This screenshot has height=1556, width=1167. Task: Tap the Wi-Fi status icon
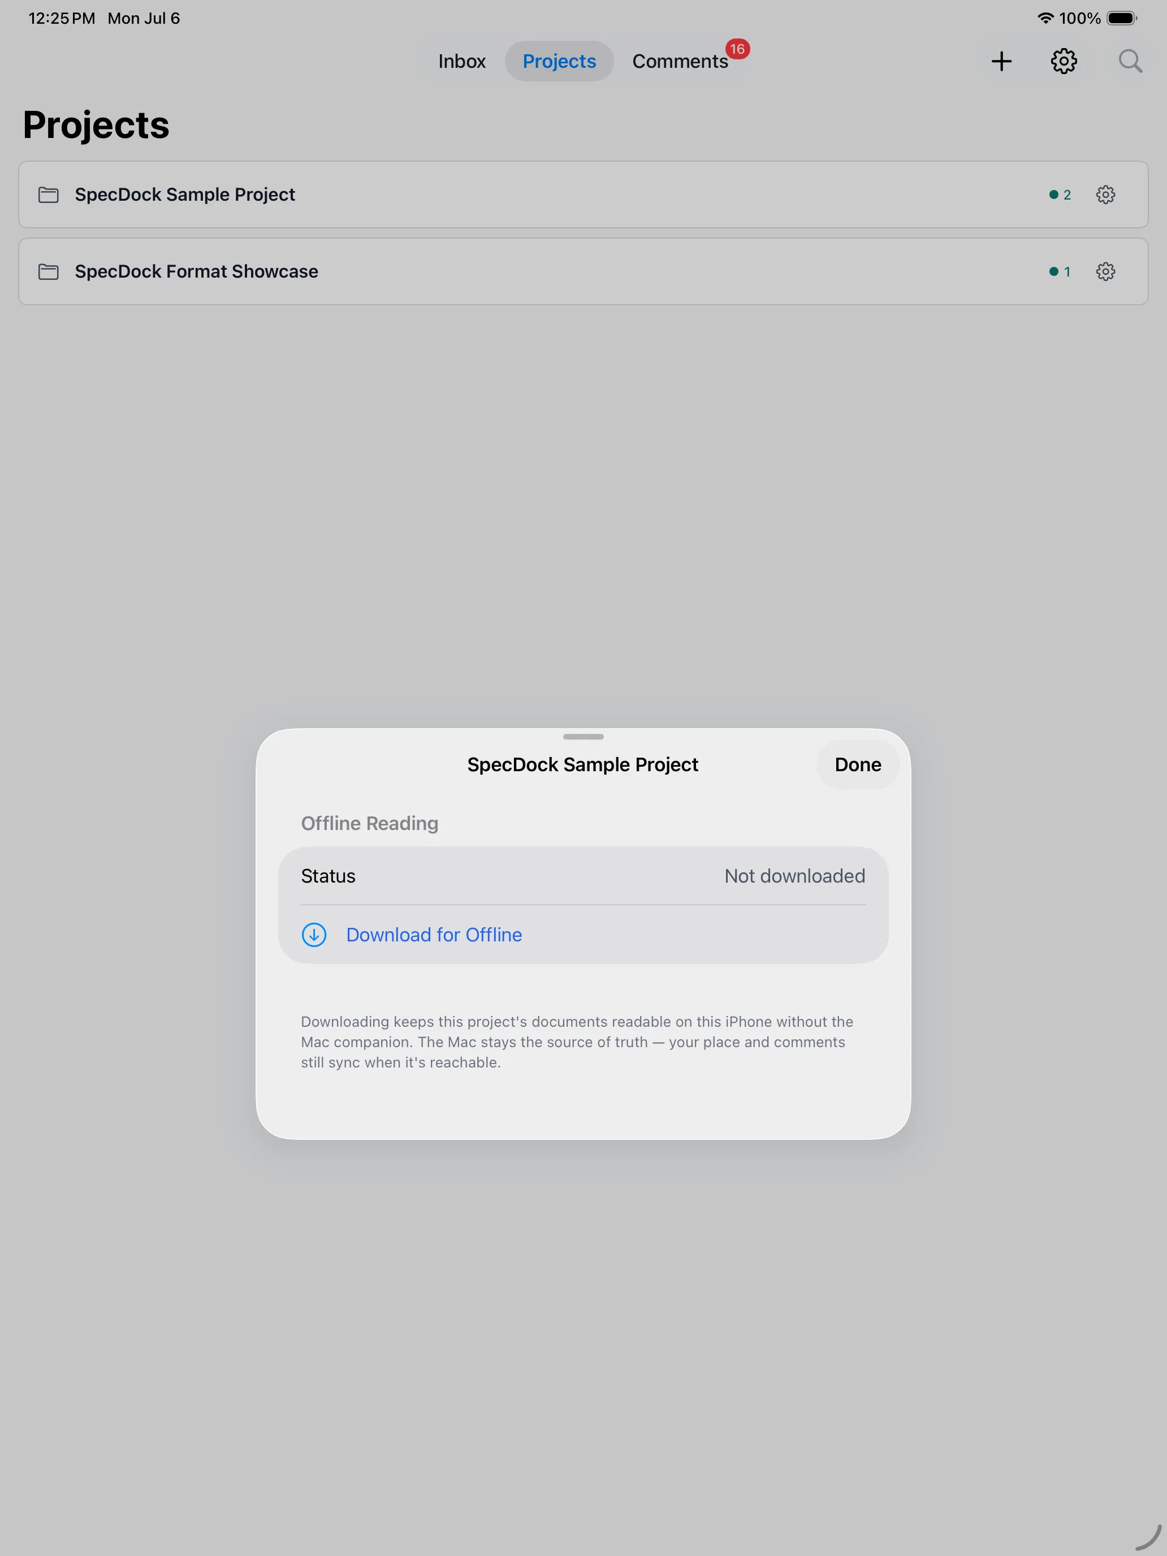(1045, 18)
